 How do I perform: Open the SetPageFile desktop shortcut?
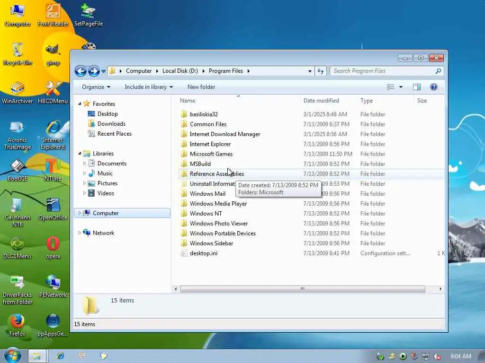pos(89,15)
